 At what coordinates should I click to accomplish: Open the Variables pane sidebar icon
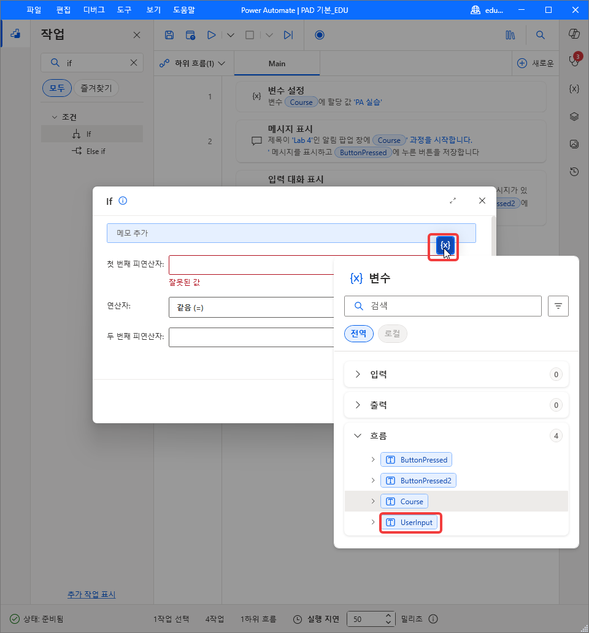(x=574, y=89)
